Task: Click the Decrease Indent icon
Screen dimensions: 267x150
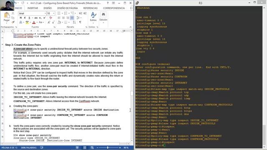Action: (81, 13)
